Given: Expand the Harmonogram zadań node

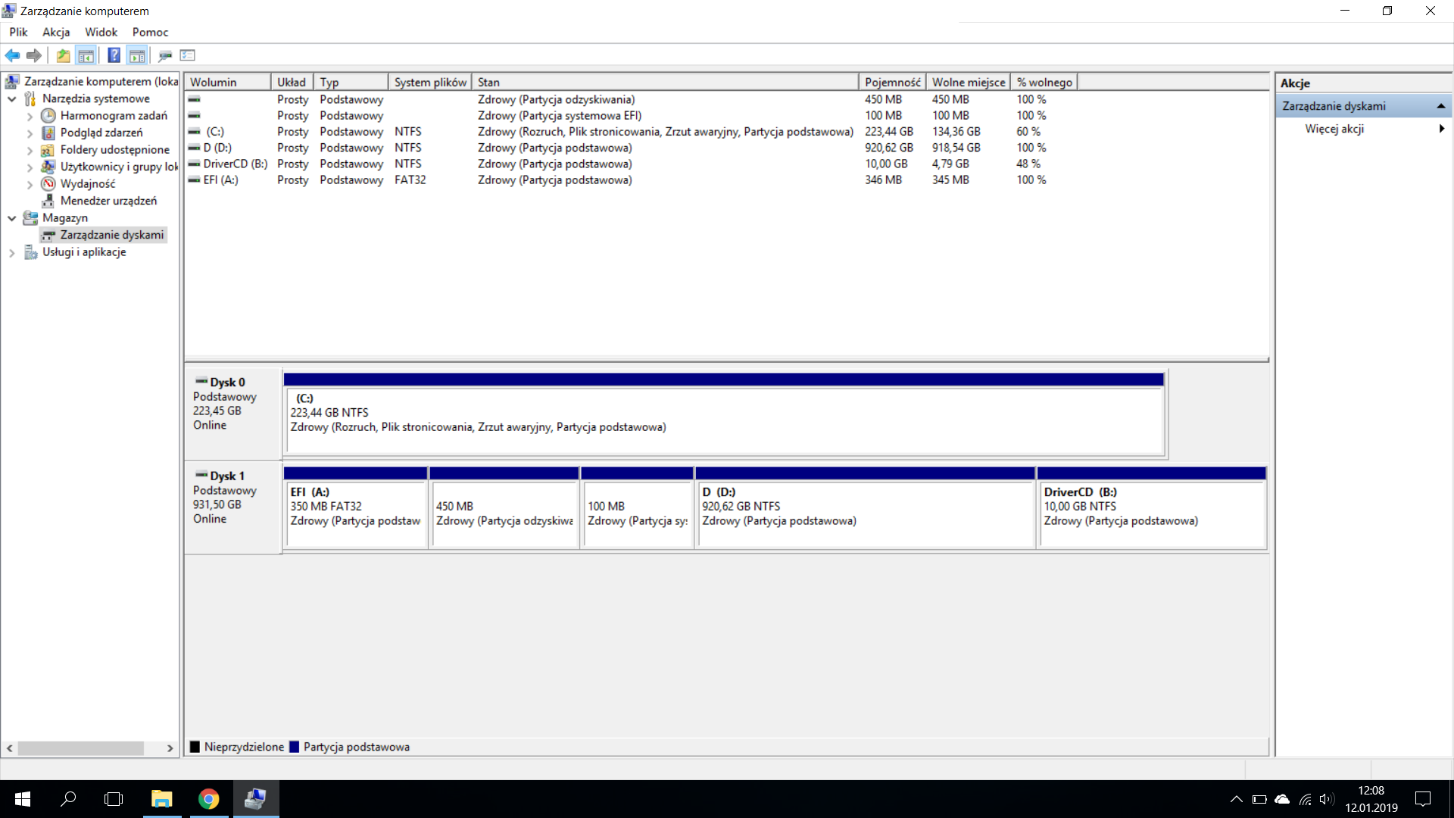Looking at the screenshot, I should coord(30,116).
